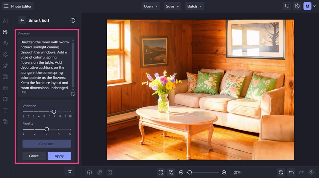Click the Fidelity slider handle

coord(47,129)
